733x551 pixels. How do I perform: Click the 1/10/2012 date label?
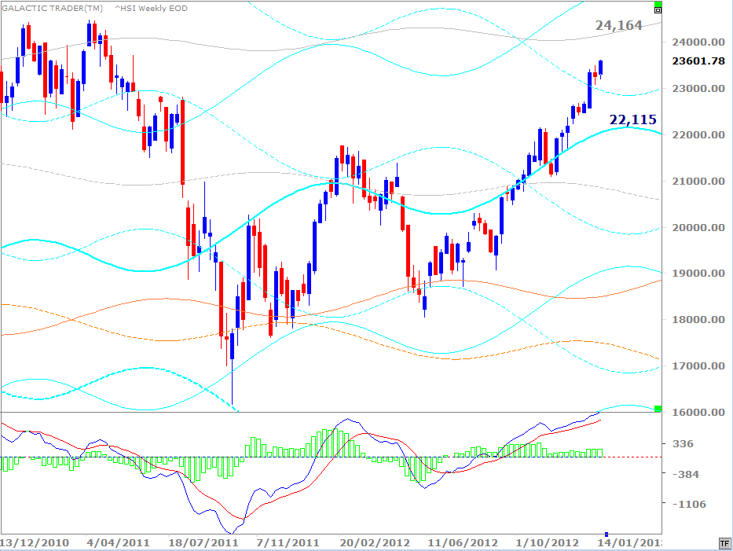coord(548,543)
